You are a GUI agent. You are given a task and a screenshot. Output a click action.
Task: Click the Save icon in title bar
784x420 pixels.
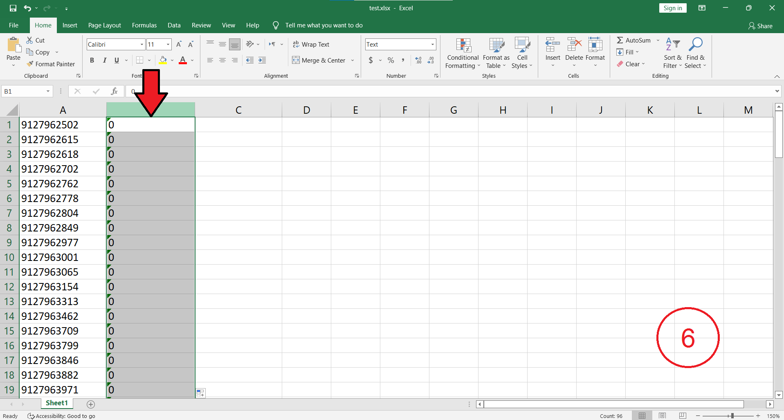click(13, 8)
